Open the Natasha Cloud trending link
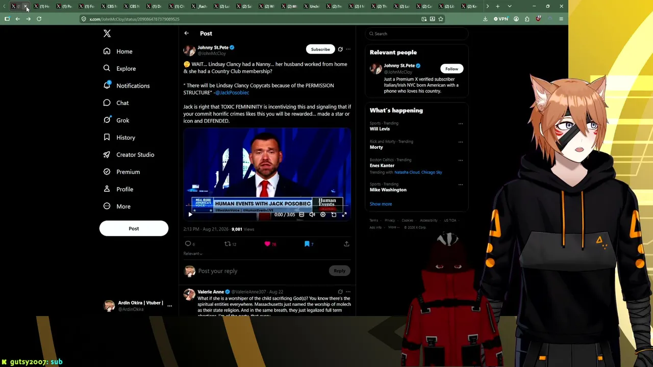The image size is (653, 367). [407, 172]
